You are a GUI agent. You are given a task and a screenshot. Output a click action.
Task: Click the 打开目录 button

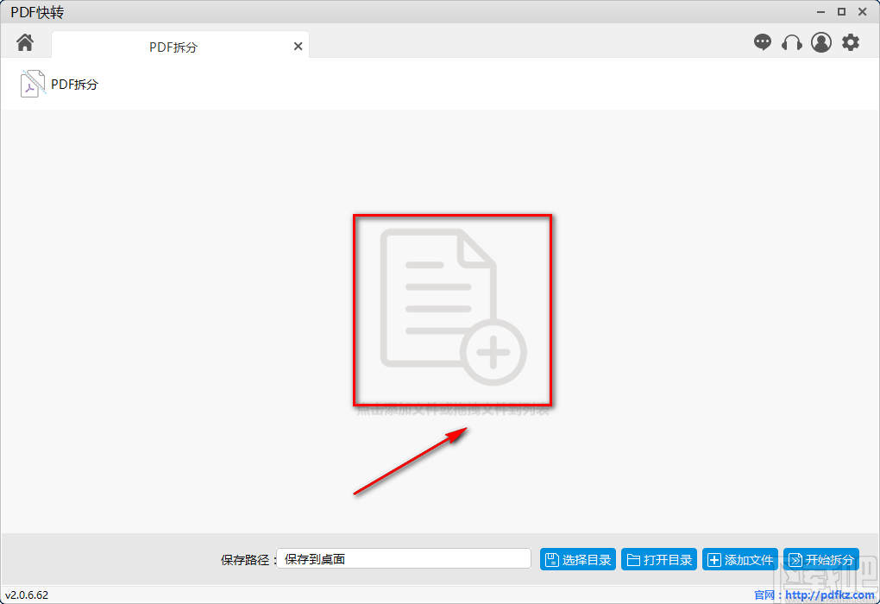coord(658,558)
